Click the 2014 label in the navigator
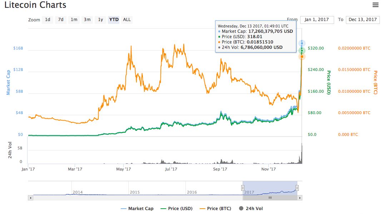The image size is (382, 214). click(x=78, y=192)
